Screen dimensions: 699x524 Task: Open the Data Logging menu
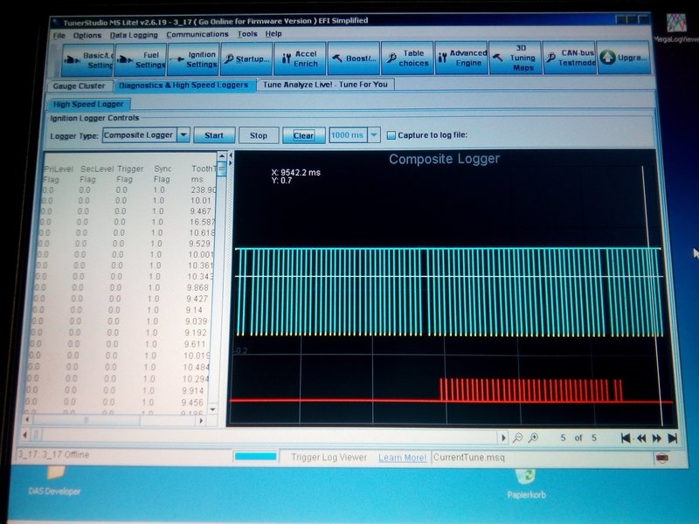pos(134,35)
